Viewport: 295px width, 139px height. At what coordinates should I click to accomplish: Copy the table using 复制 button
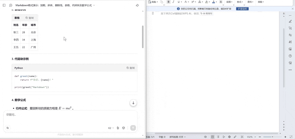[x=30, y=18]
